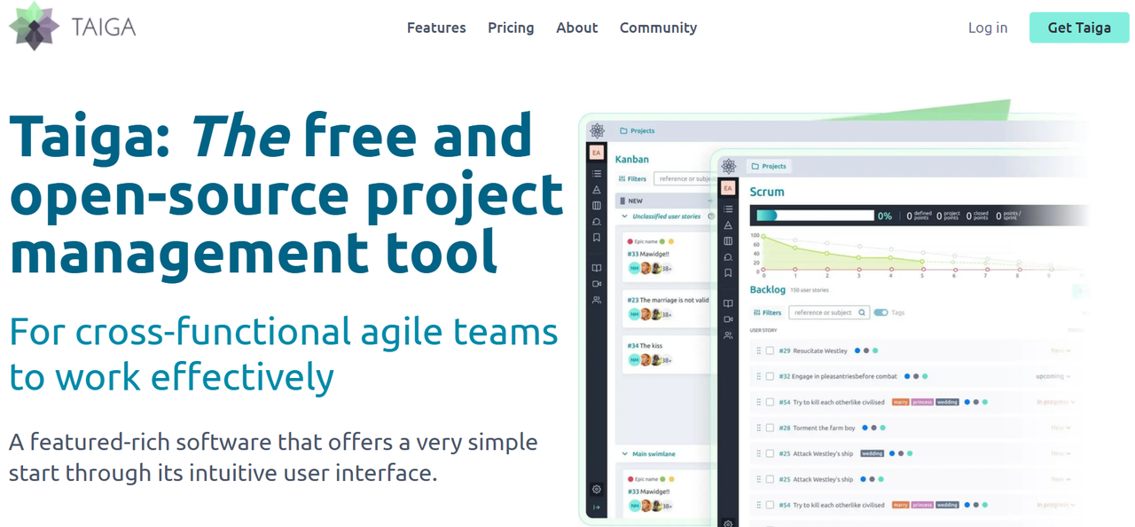Click the gem logo in Scrum window sidebar
Screen dimensions: 1135x527
point(728,166)
